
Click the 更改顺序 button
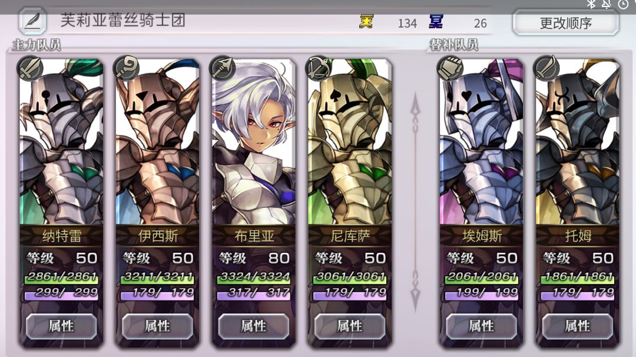click(566, 23)
